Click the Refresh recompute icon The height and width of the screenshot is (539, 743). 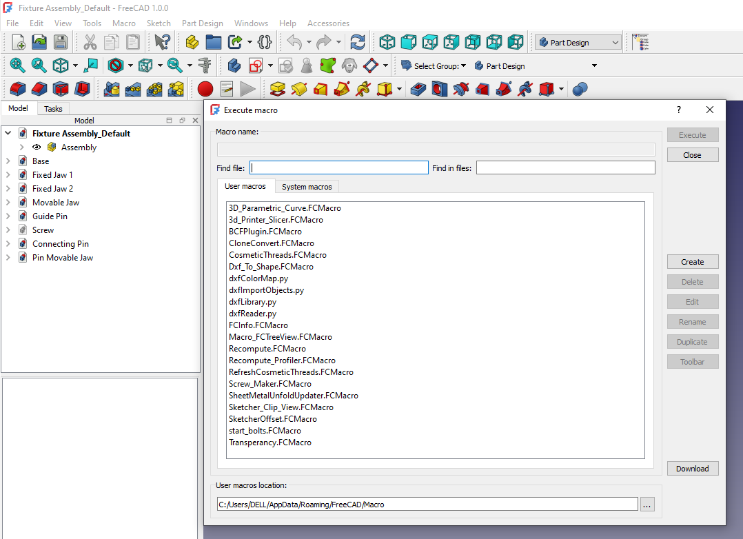point(358,42)
